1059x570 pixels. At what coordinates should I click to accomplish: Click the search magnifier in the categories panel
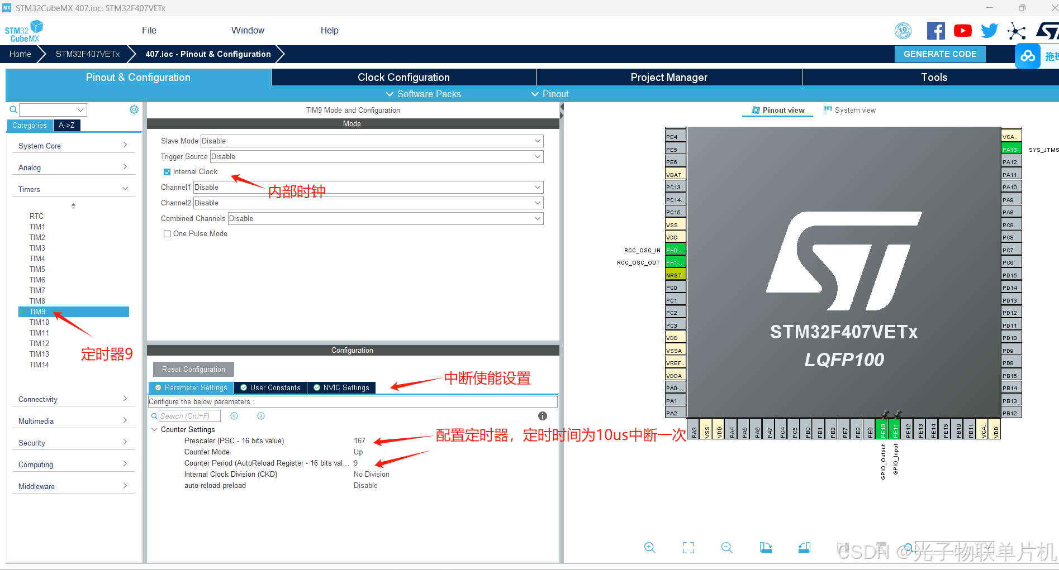13,109
